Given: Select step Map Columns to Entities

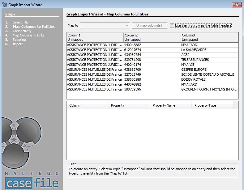Looking at the screenshot, I should (34, 27).
